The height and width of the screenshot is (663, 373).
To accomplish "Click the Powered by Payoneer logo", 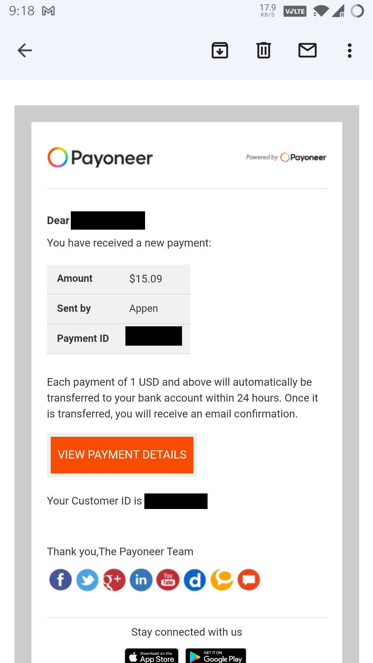I will 286,157.
